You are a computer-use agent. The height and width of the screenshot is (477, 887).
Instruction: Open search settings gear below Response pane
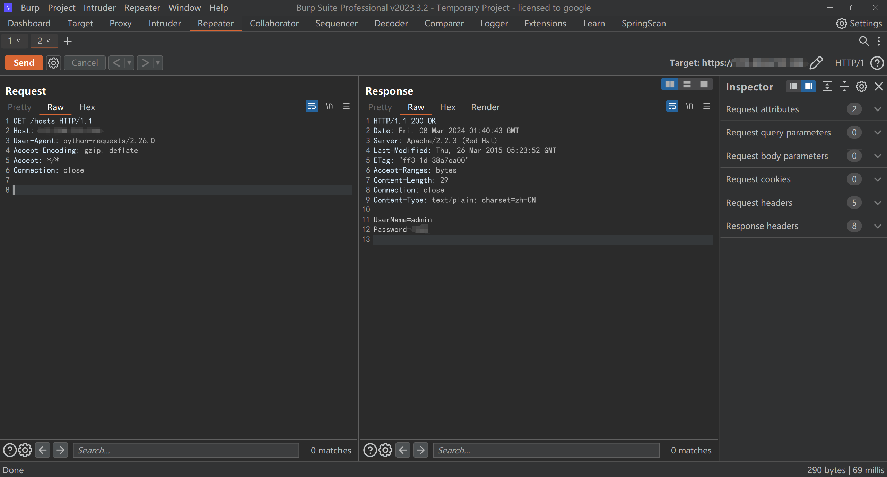[385, 450]
